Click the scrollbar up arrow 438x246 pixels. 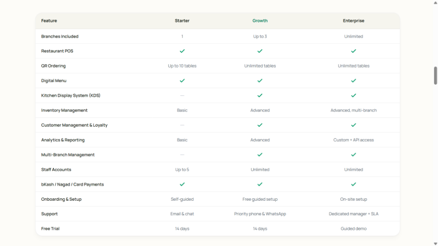(435, 2)
